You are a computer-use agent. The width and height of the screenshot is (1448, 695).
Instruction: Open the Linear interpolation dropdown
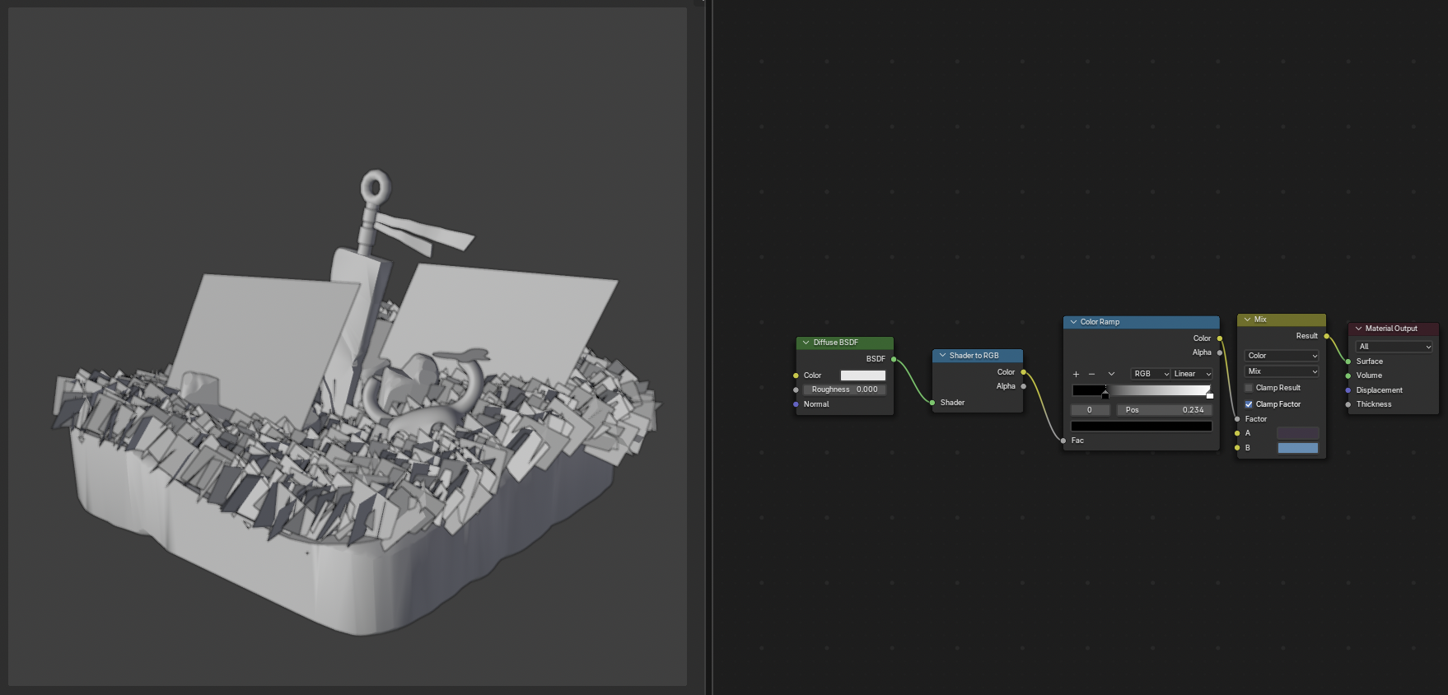click(x=1193, y=374)
